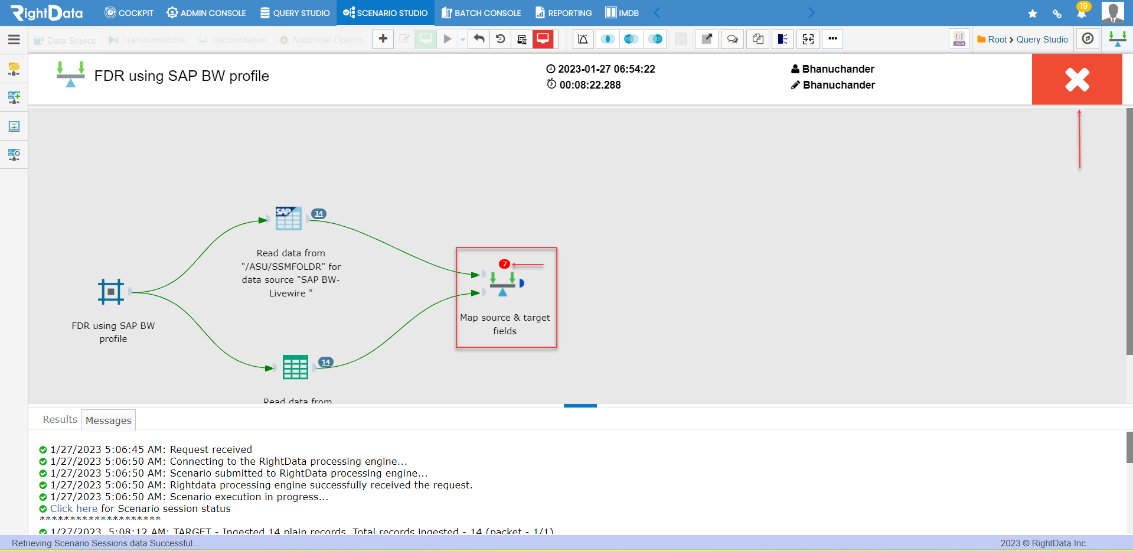Click the export arrow icon
This screenshot has width=1133, height=551.
pos(706,39)
